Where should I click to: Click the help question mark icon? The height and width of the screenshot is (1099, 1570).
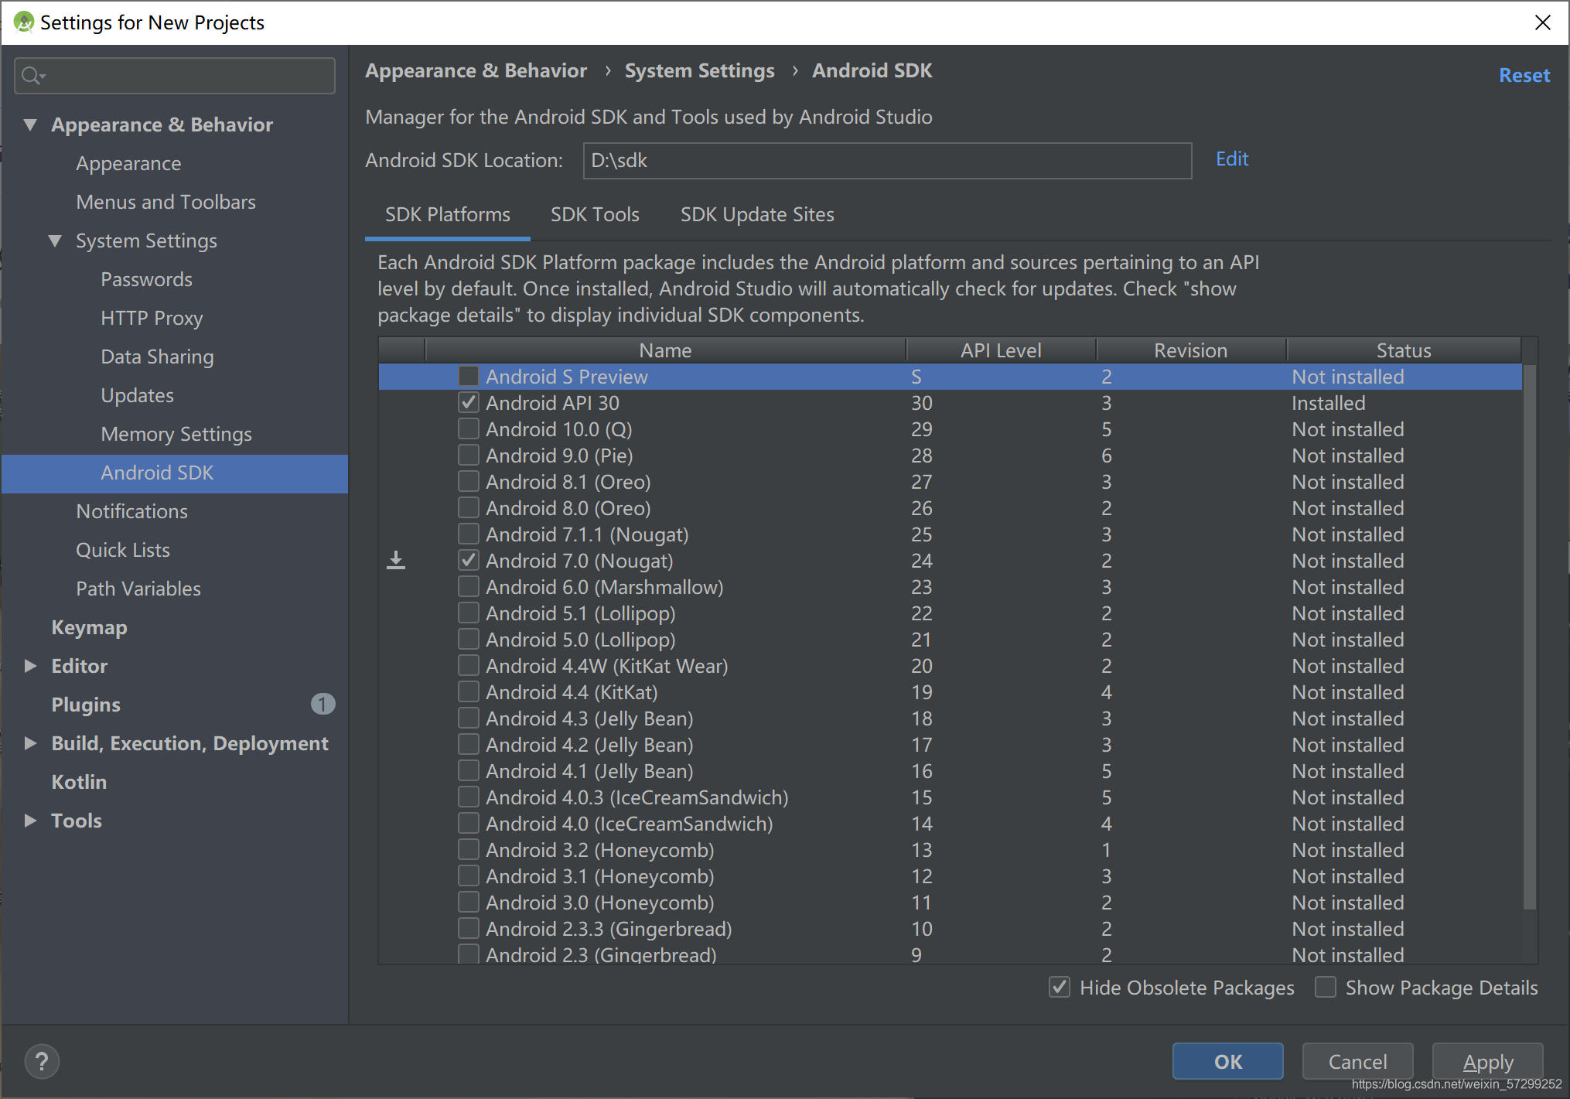(42, 1061)
